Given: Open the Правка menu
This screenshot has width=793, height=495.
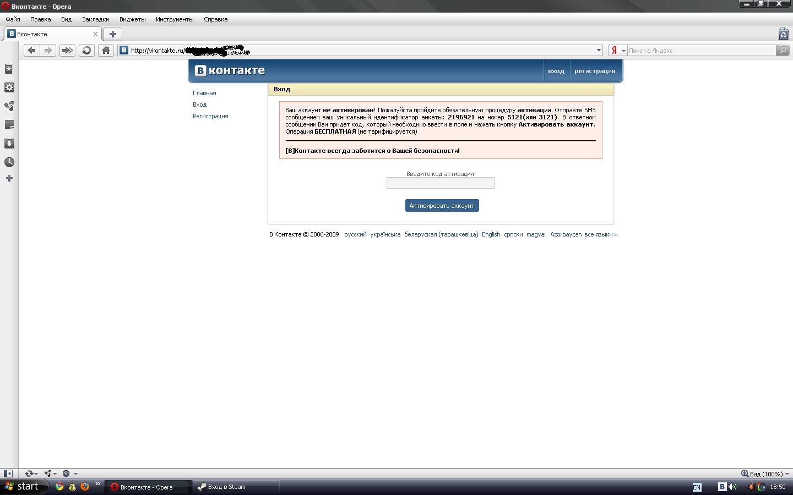Looking at the screenshot, I should (x=41, y=19).
